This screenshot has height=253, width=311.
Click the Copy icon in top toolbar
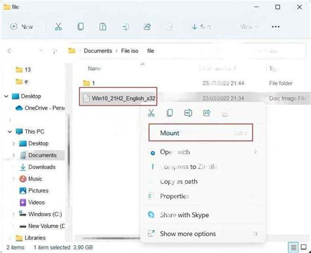click(81, 27)
